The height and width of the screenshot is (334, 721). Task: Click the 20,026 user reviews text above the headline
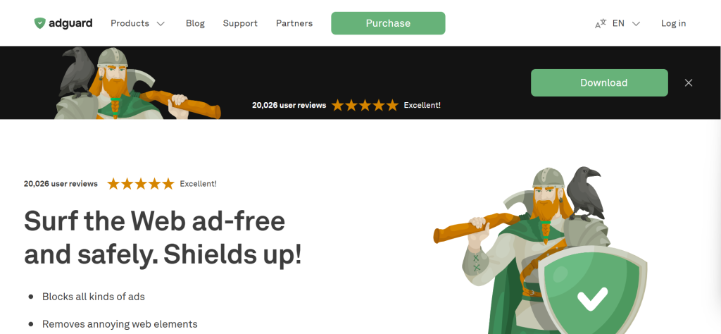(x=61, y=184)
